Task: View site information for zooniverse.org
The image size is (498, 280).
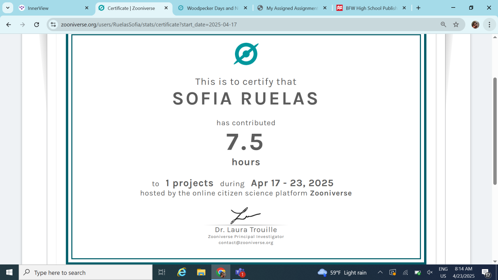Action: pyautogui.click(x=53, y=24)
